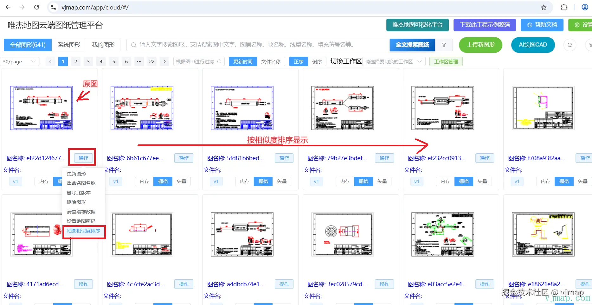Click the 全文搜索图纸 button
The image size is (592, 305).
pyautogui.click(x=412, y=45)
